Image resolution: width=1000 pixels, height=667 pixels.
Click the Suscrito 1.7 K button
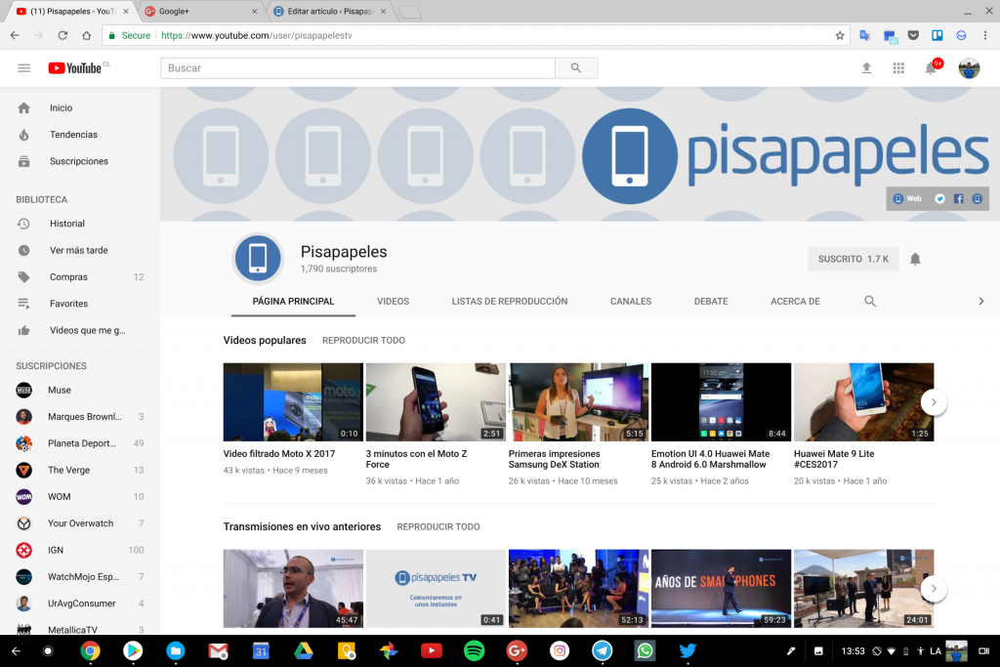pos(854,259)
